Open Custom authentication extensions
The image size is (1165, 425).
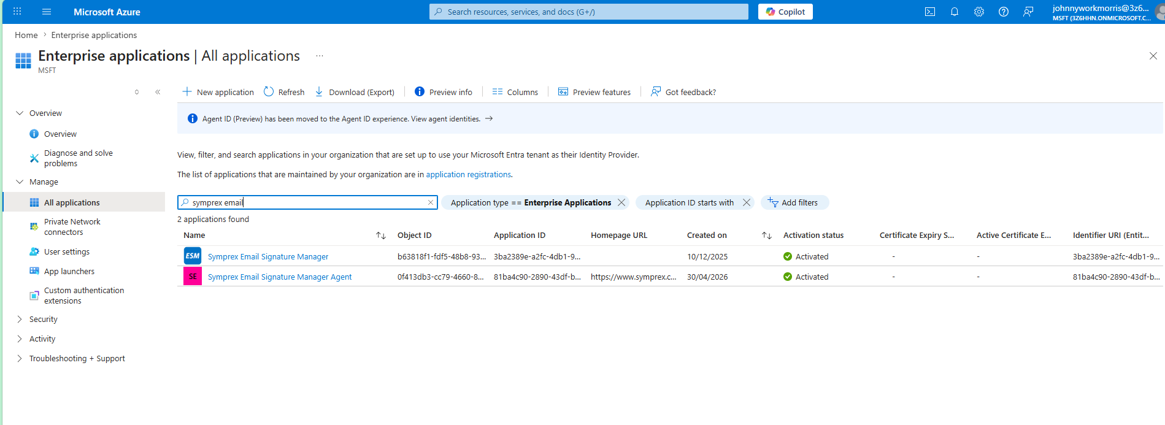[84, 296]
